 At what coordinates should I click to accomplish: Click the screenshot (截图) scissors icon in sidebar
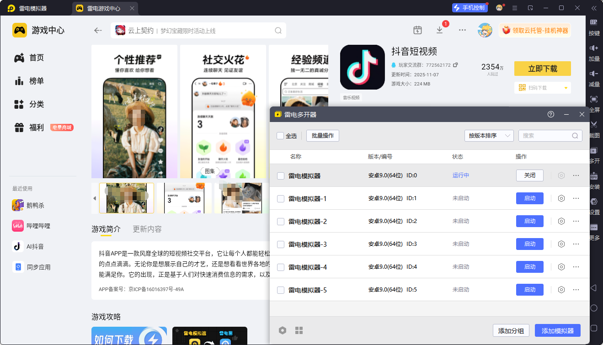pos(594,125)
